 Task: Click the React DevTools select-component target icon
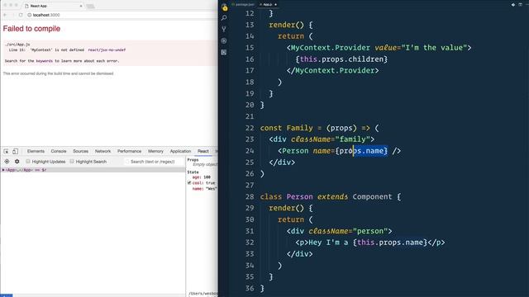7,162
